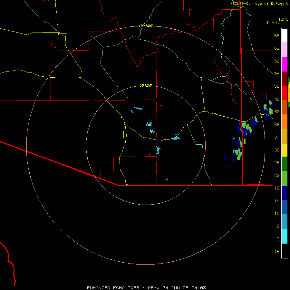Click legend value 10
The image size is (290, 290).
277,213
